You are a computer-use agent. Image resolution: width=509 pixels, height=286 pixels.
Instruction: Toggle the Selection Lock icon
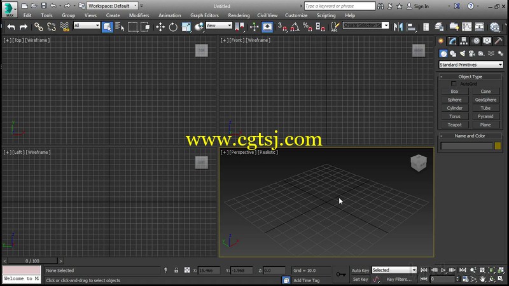click(176, 270)
